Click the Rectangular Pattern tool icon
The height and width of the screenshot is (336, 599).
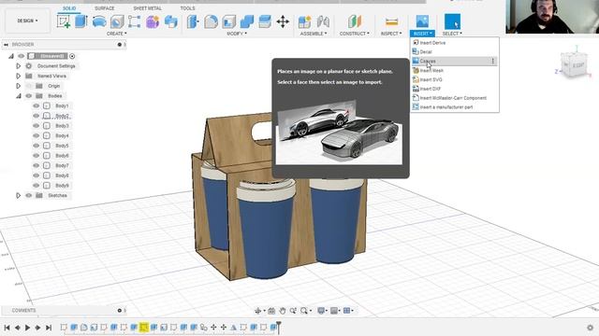click(x=134, y=21)
